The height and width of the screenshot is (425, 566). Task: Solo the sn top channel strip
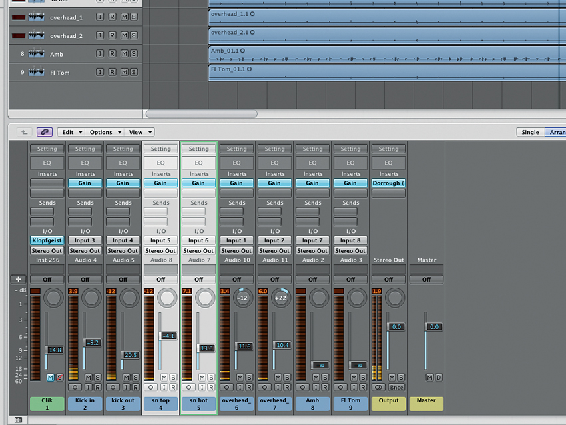[x=173, y=377]
